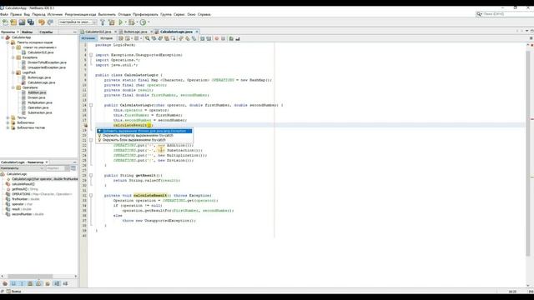Expand the Тесты node

tap(8, 117)
